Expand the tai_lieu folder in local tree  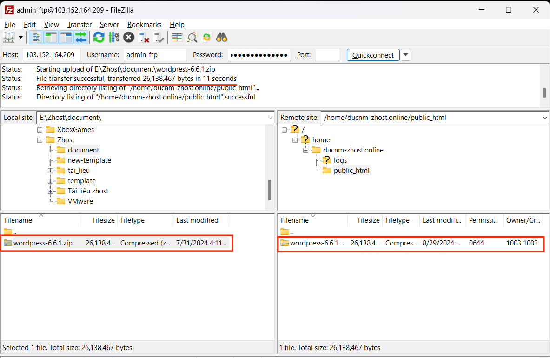(51, 171)
